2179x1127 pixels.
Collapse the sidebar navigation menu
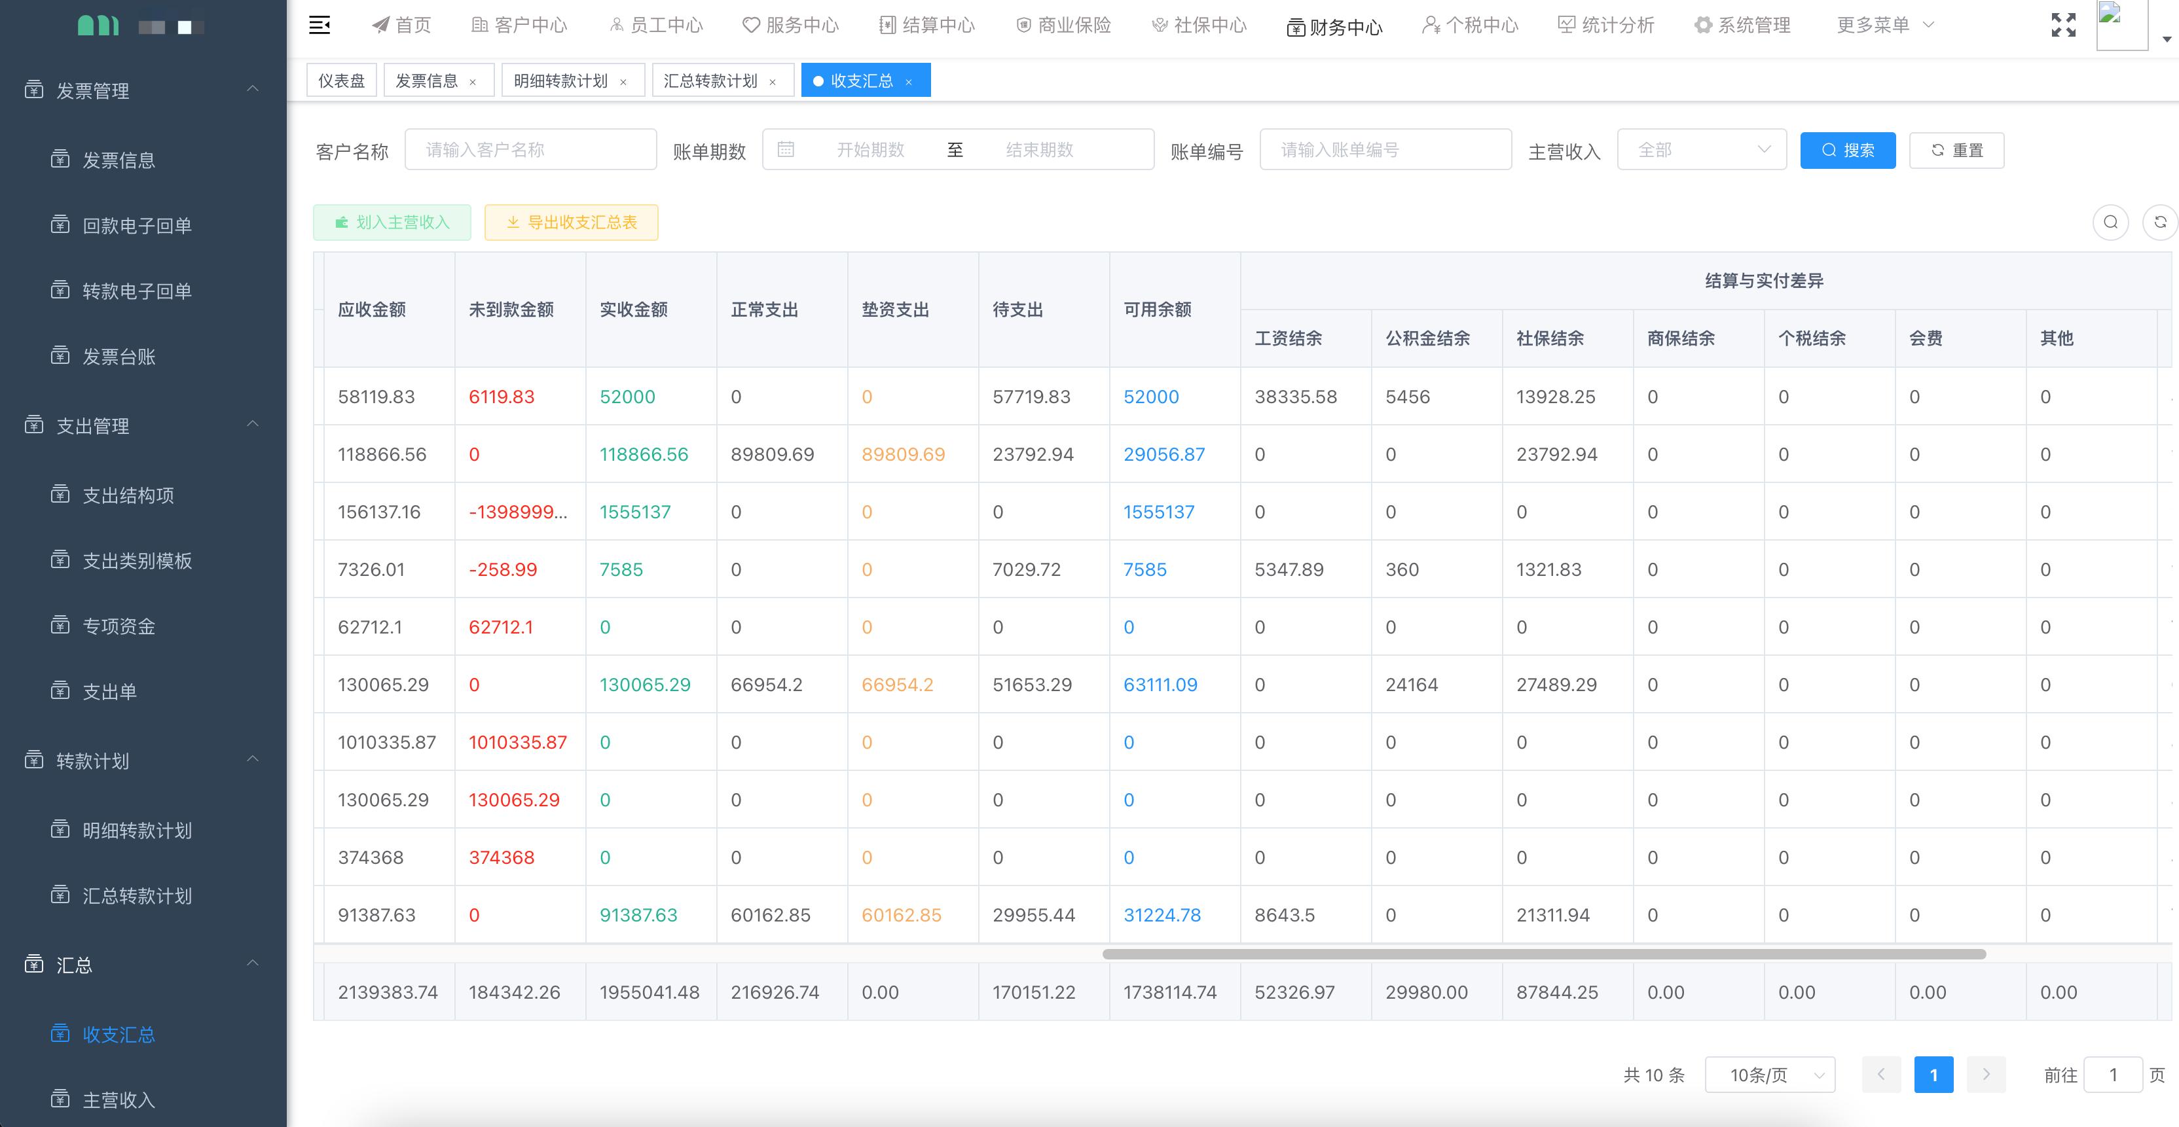[x=320, y=26]
